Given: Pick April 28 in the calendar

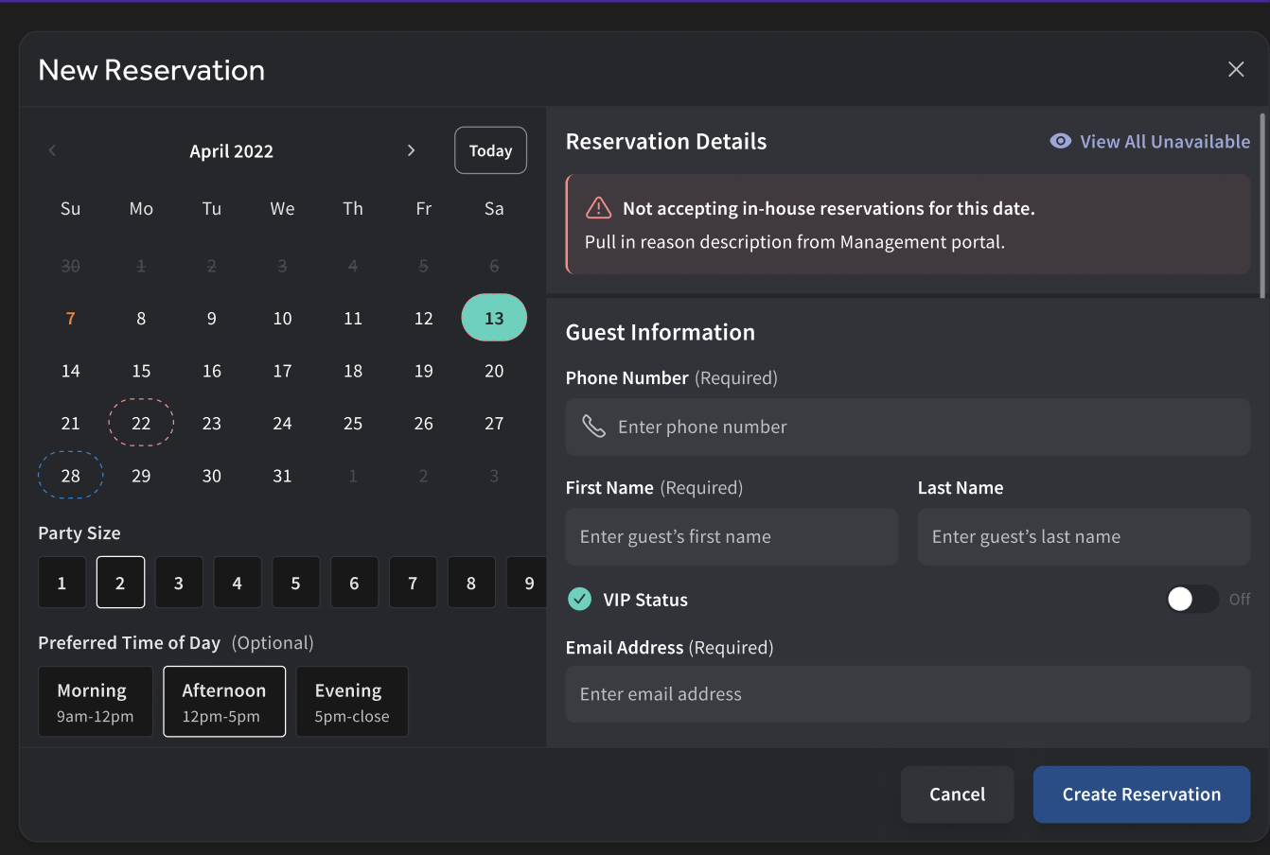Looking at the screenshot, I should [x=71, y=476].
